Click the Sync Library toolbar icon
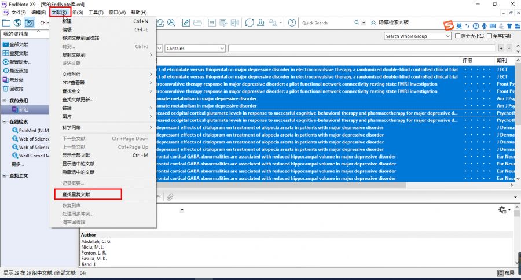 point(250,23)
